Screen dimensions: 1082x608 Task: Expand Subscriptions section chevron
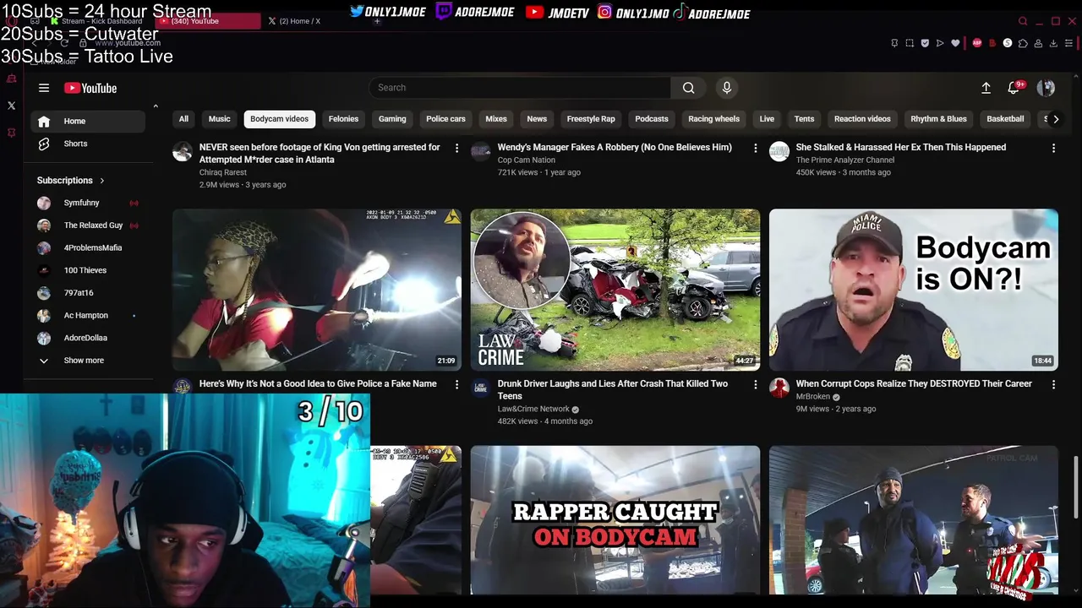102,181
